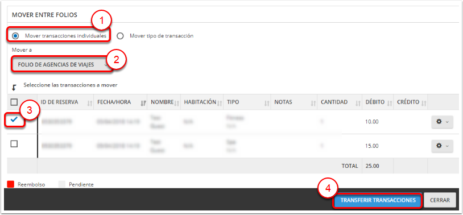Screen dimensions: 463x215
Task: Click the CERRAR button
Action: [x=440, y=200]
